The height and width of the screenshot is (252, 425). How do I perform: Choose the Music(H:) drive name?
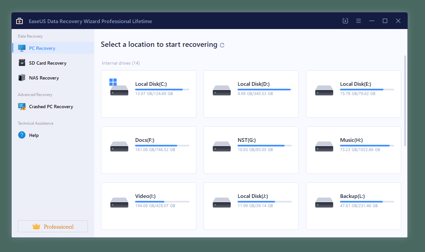click(x=351, y=140)
